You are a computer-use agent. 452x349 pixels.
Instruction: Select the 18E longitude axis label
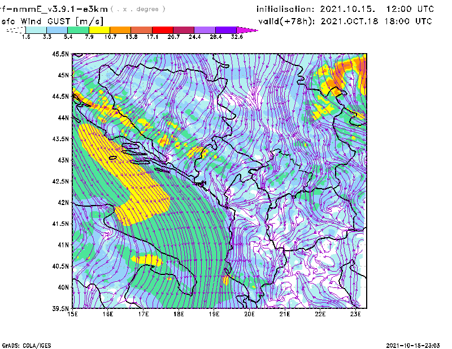(x=179, y=315)
